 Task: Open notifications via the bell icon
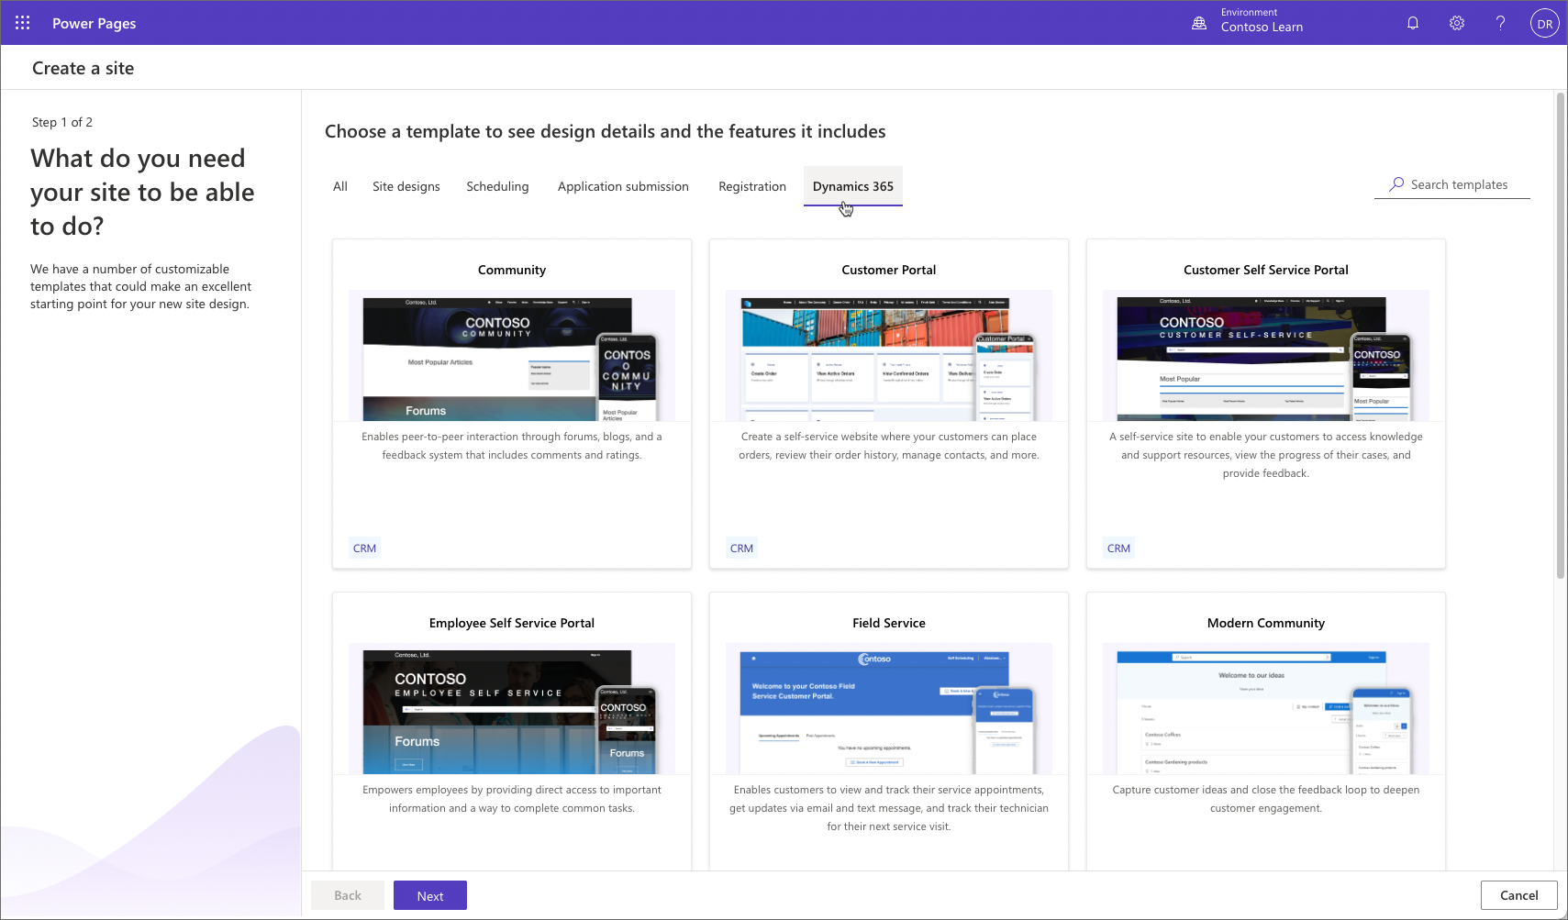[x=1412, y=22]
